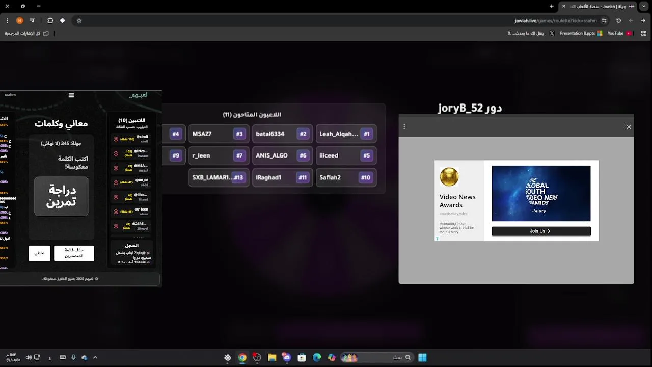652x367 pixels.
Task: Select player card ANIS_ALGO #6
Action: click(282, 155)
